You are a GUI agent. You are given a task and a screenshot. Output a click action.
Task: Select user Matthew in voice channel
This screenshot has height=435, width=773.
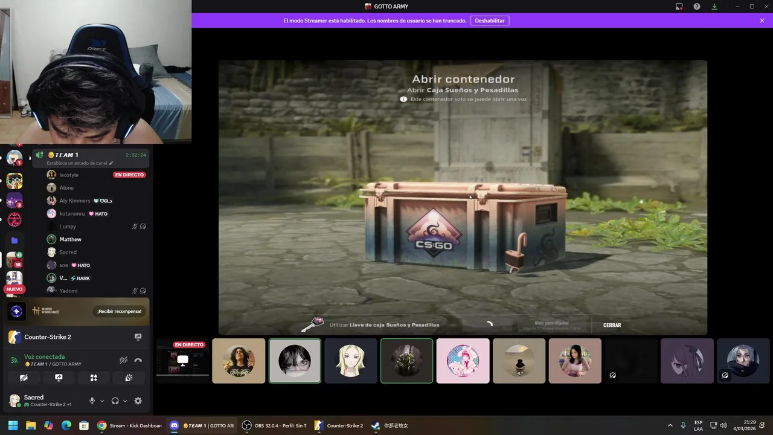point(70,239)
